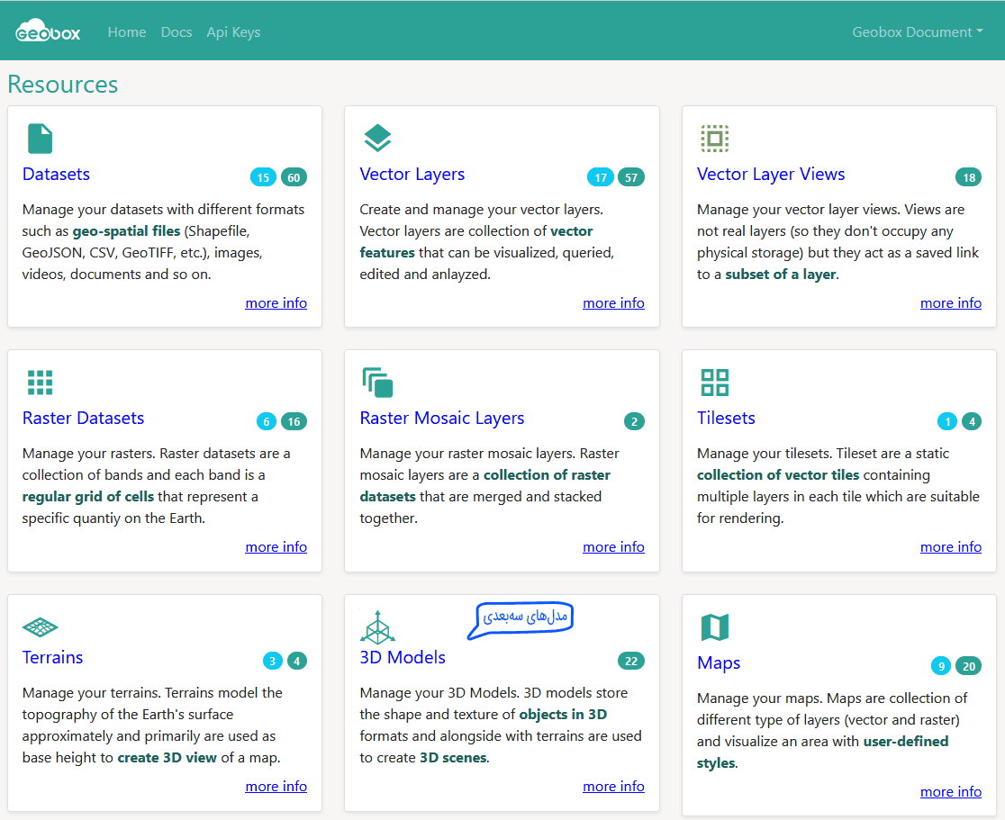Navigate to Home in navbar
This screenshot has width=1005, height=820.
point(127,32)
